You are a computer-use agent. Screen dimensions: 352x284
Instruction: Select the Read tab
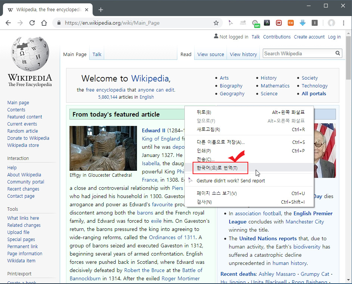point(186,55)
